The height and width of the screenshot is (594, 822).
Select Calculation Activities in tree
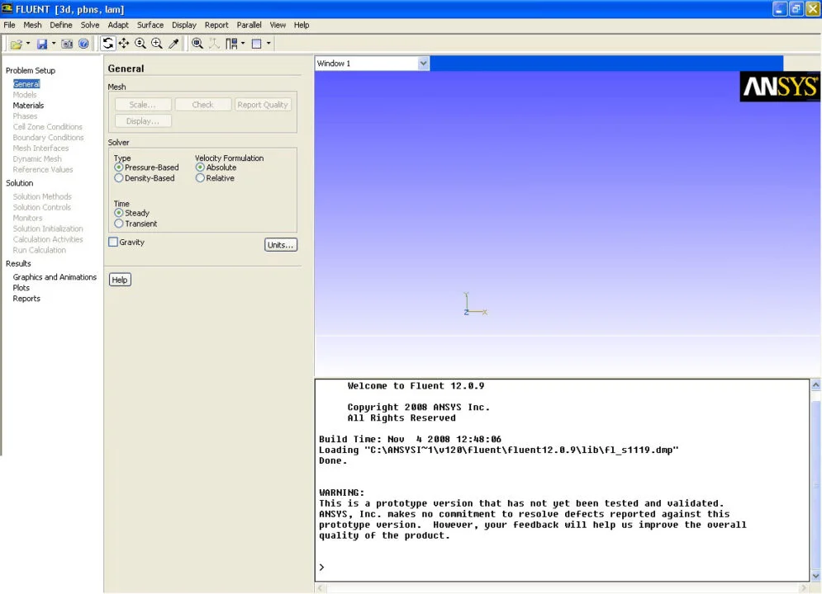point(48,240)
